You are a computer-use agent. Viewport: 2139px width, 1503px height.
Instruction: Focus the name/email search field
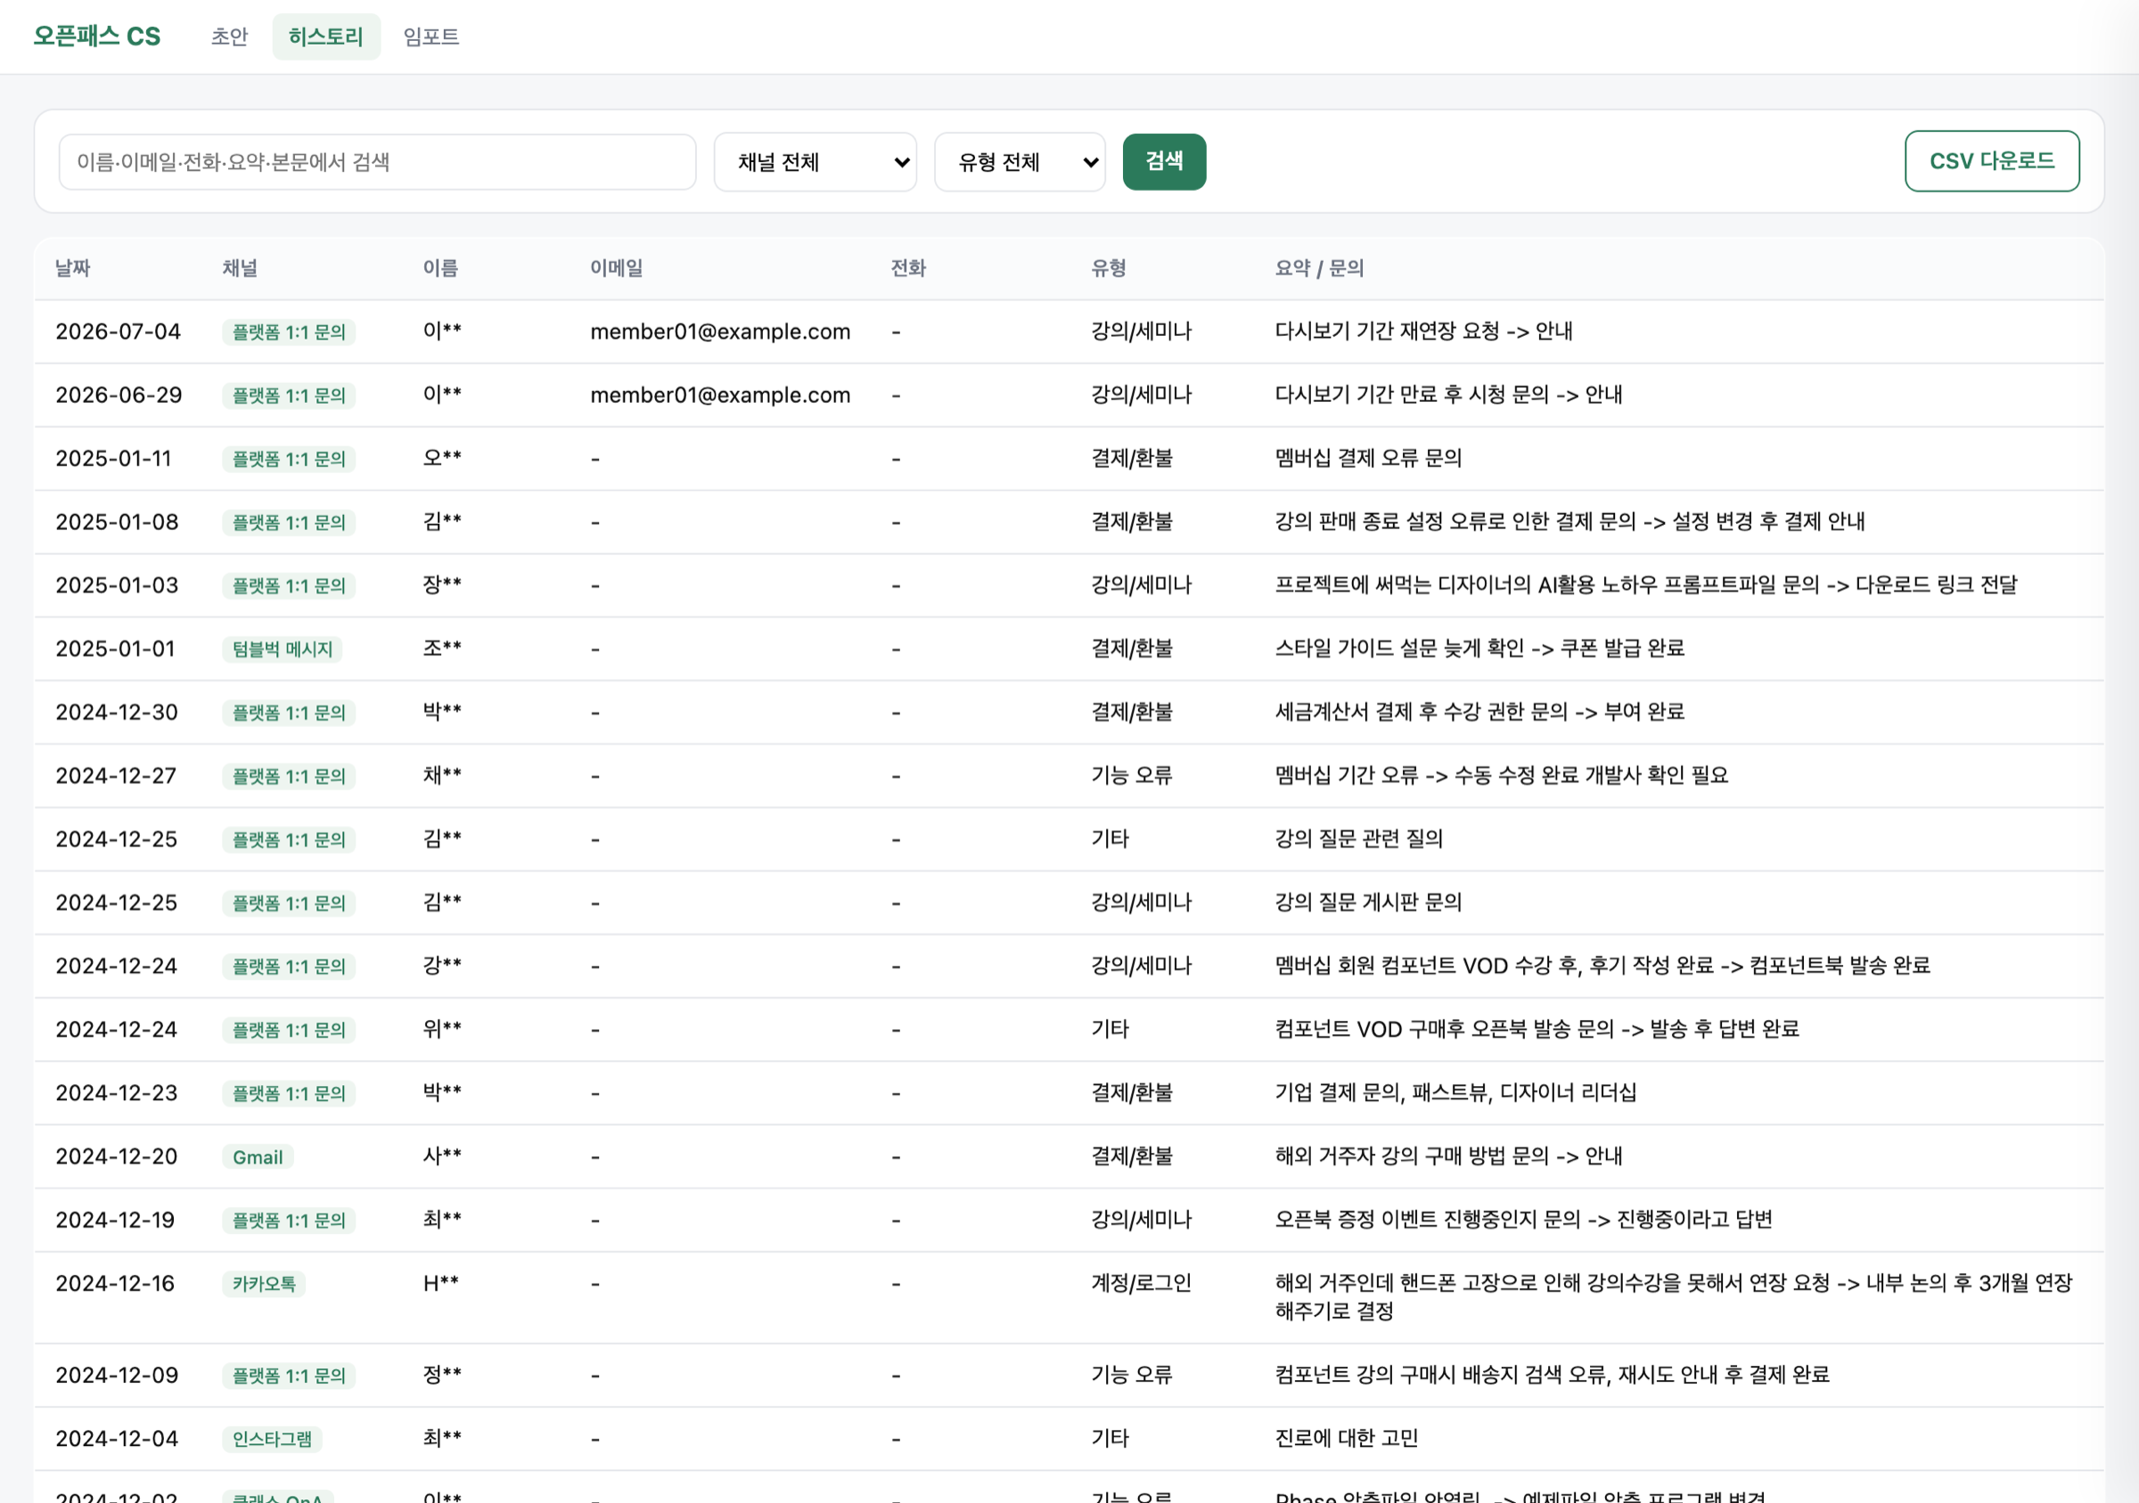point(377,162)
